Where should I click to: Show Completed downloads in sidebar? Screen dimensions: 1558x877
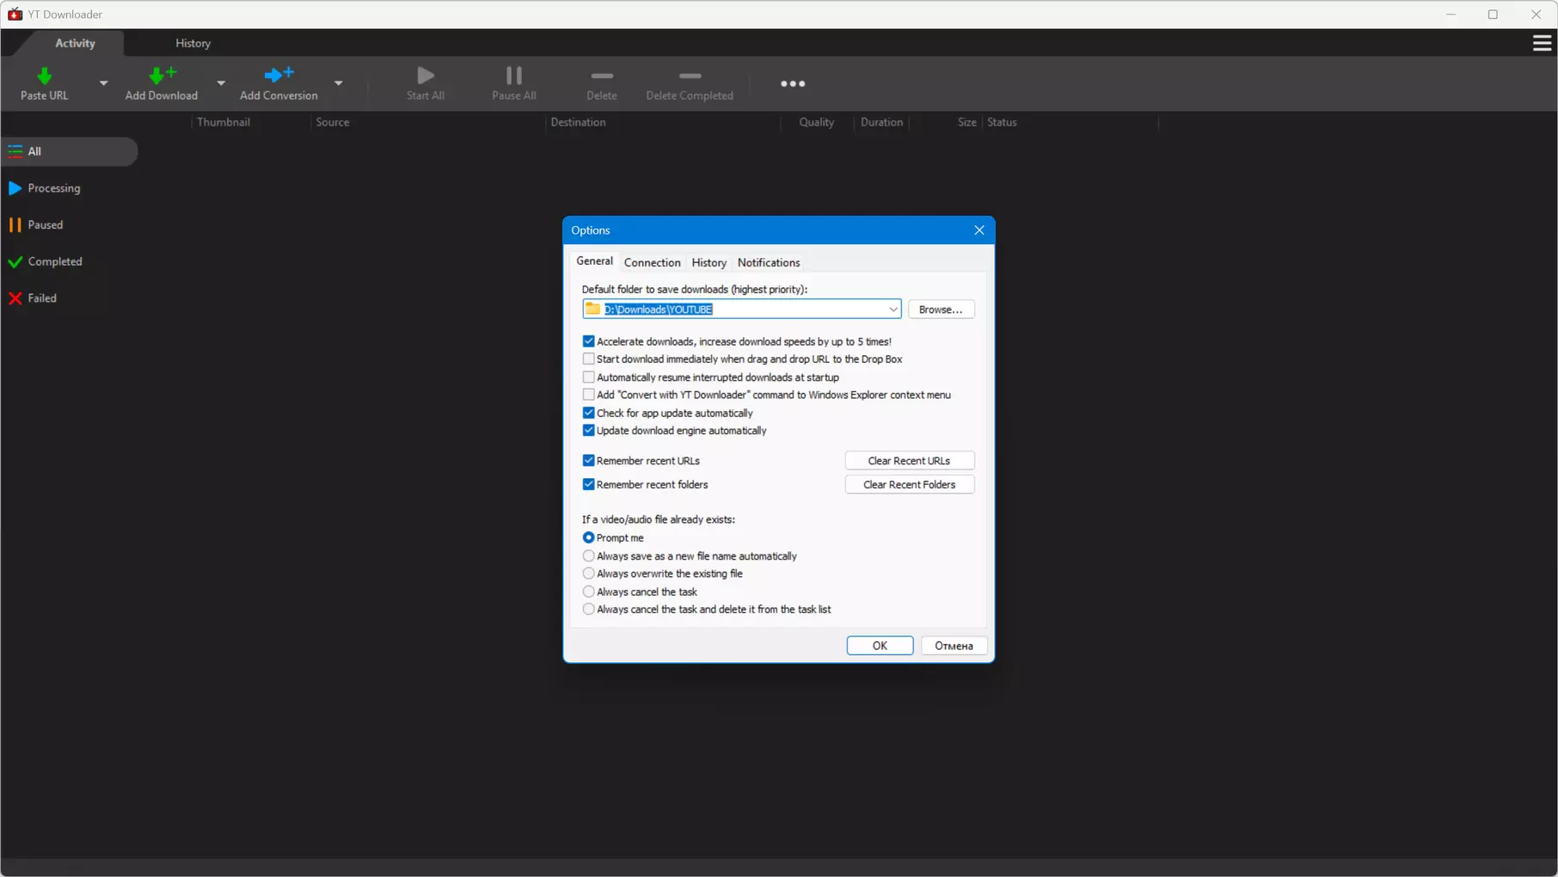[x=54, y=261]
